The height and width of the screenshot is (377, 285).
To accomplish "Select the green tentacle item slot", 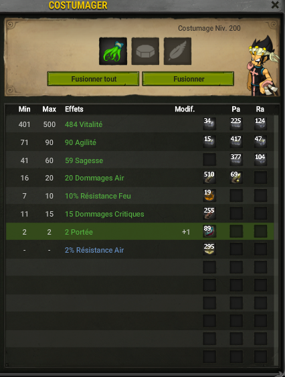I will [x=113, y=51].
